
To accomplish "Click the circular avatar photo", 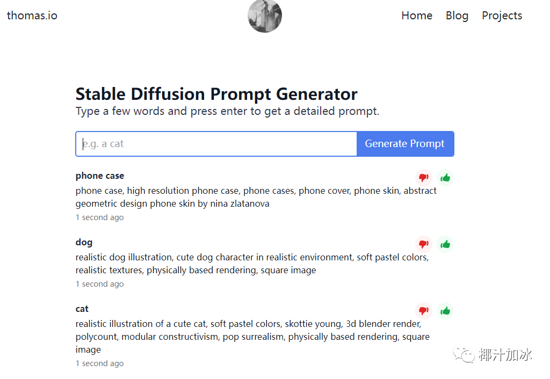I will click(x=265, y=16).
